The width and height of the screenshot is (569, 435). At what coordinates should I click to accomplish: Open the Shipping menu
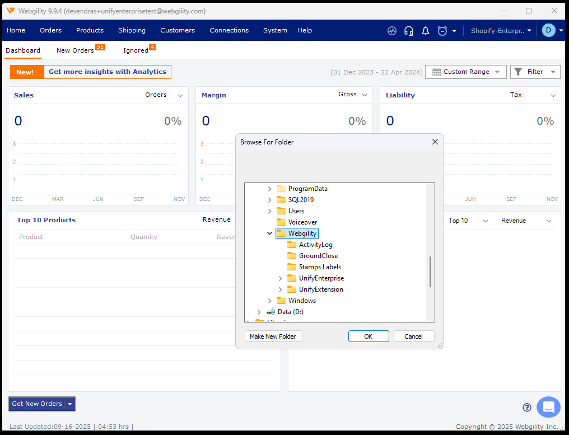(x=132, y=30)
